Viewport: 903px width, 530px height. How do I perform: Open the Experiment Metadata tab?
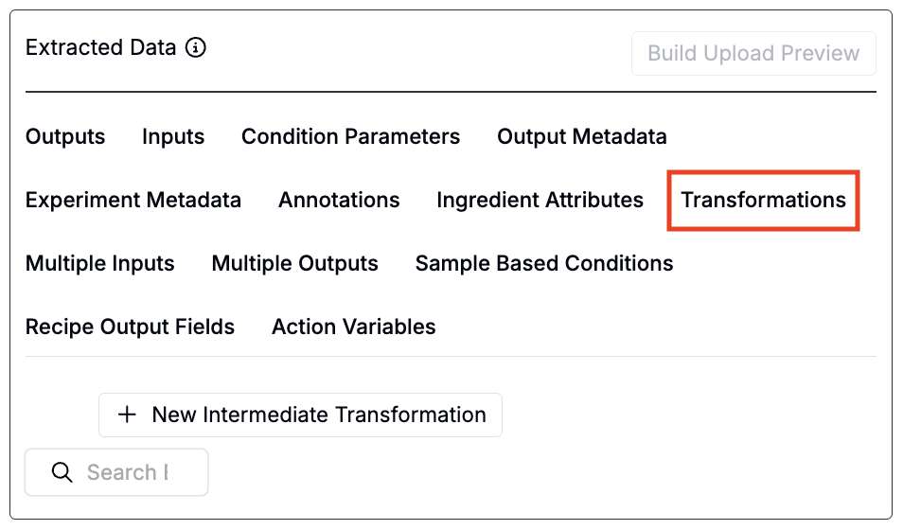(x=133, y=201)
